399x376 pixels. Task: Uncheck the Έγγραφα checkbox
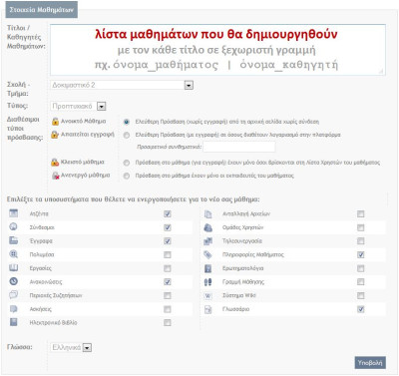point(168,241)
